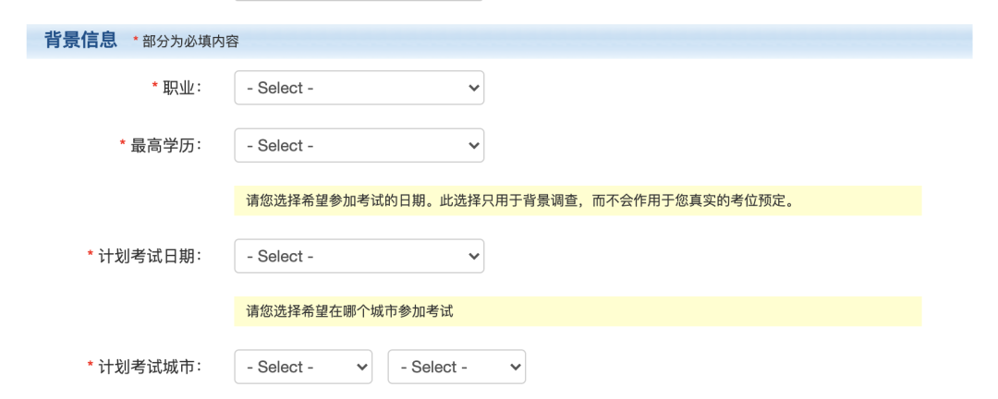
Task: Click the chevron arrow in 职业 dropdown
Action: point(473,88)
